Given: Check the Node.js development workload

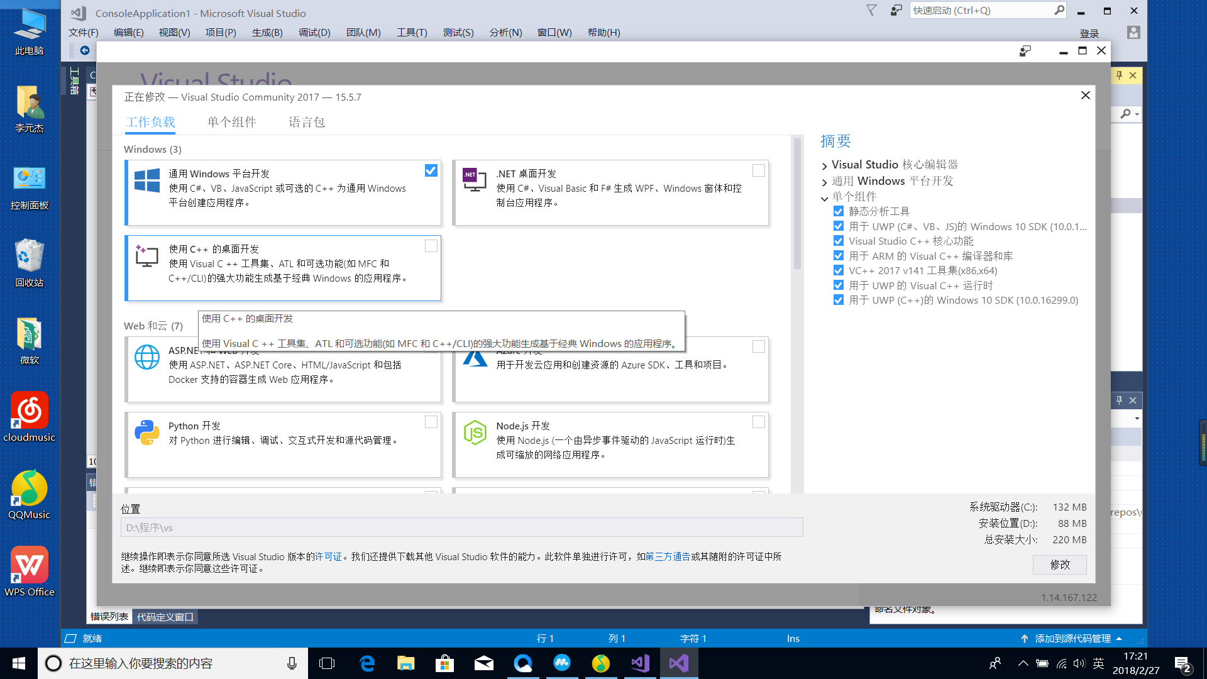Looking at the screenshot, I should click(x=759, y=422).
